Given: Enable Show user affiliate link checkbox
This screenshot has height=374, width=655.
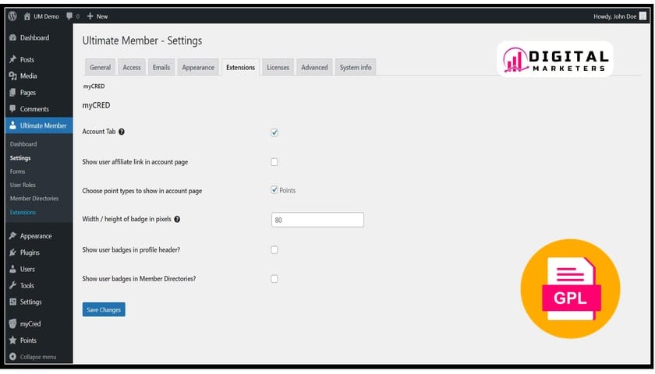Looking at the screenshot, I should tap(274, 162).
